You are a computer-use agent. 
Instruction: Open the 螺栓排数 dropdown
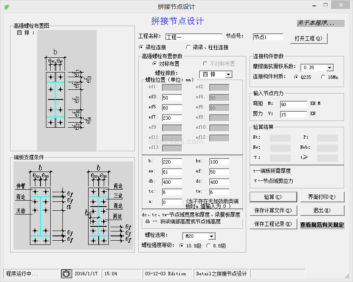[228, 75]
